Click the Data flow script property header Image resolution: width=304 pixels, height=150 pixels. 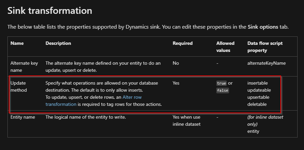click(x=265, y=47)
